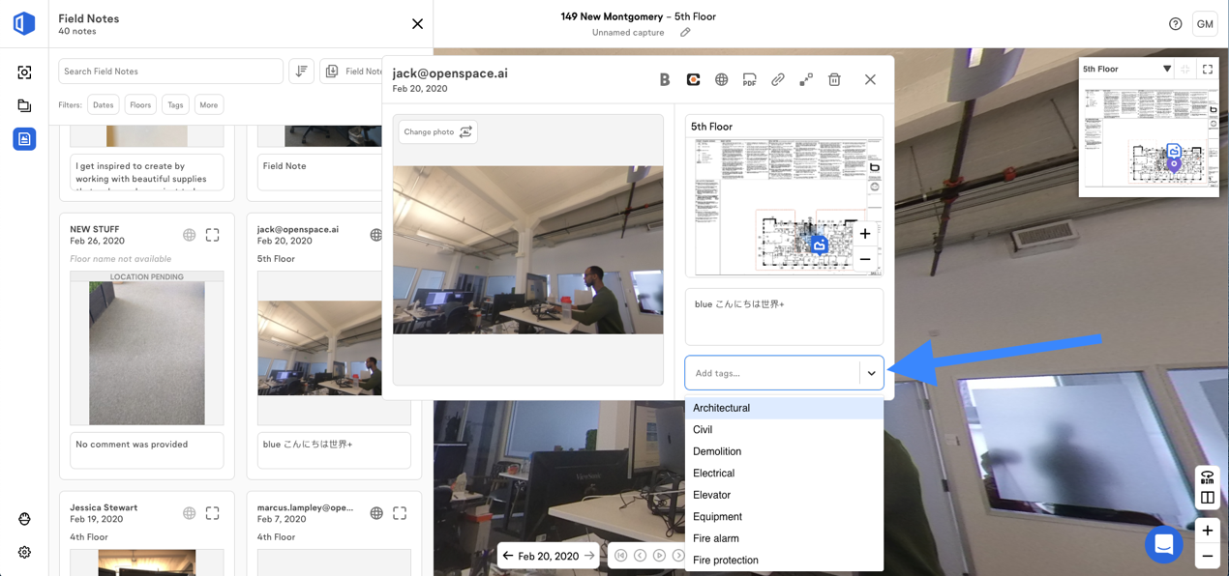Open the More filters option
Screen dimensions: 1229x576
pos(209,104)
